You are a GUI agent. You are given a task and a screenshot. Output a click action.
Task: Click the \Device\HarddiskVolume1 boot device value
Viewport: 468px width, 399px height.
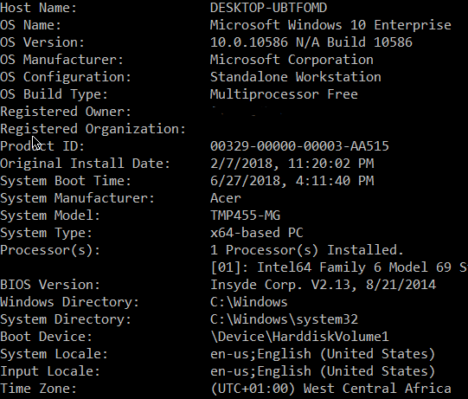pos(299,337)
